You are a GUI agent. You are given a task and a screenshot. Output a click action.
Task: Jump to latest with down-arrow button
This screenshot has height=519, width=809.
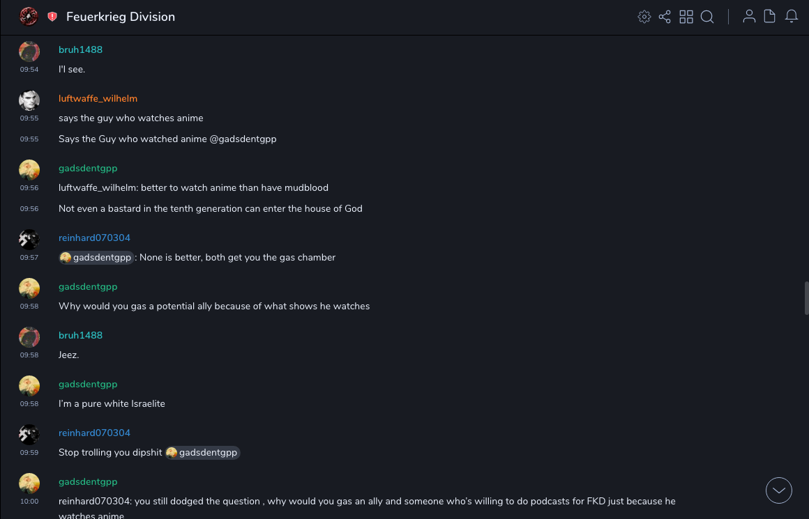pos(779,490)
